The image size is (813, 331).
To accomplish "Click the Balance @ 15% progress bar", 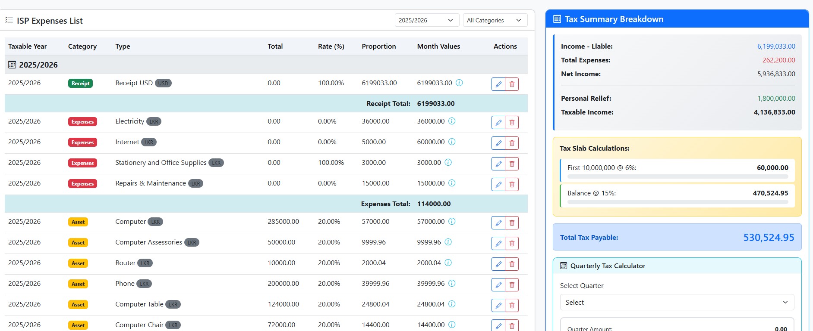I will point(677,202).
